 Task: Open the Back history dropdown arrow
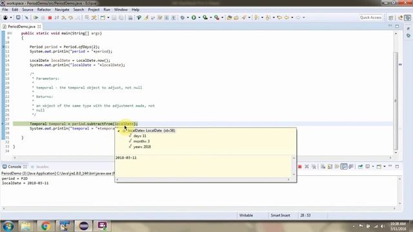point(292,17)
